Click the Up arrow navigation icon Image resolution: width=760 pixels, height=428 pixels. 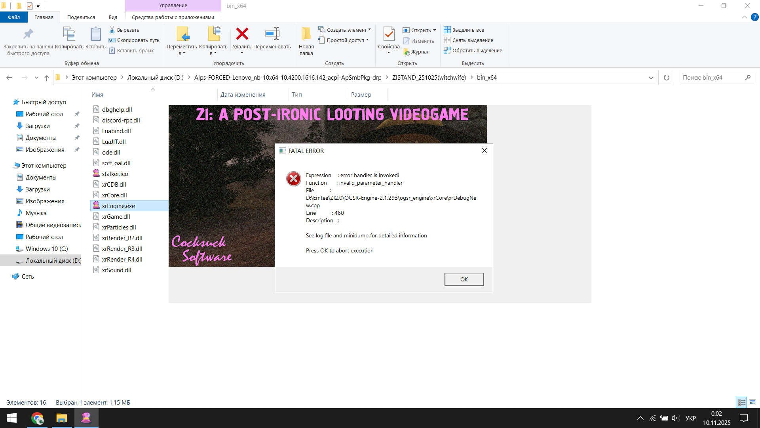(47, 78)
